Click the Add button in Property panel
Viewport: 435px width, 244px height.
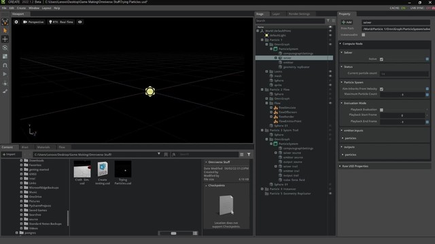click(x=347, y=22)
